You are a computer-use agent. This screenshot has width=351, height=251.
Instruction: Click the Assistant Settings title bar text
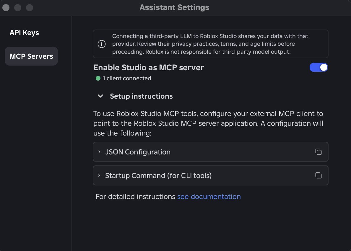(174, 7)
